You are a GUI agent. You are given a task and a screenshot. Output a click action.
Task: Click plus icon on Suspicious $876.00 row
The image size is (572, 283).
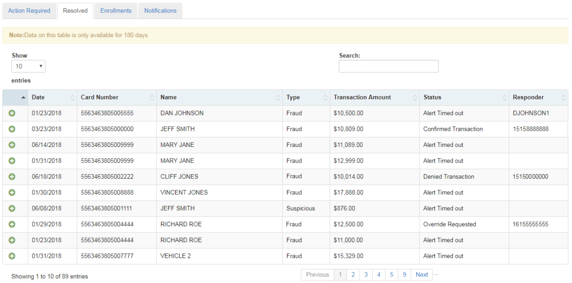coord(12,208)
